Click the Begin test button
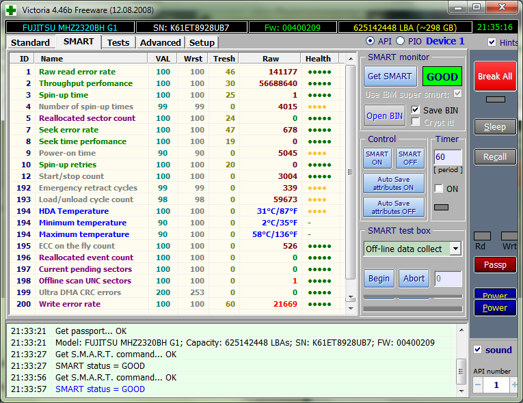 (x=379, y=278)
